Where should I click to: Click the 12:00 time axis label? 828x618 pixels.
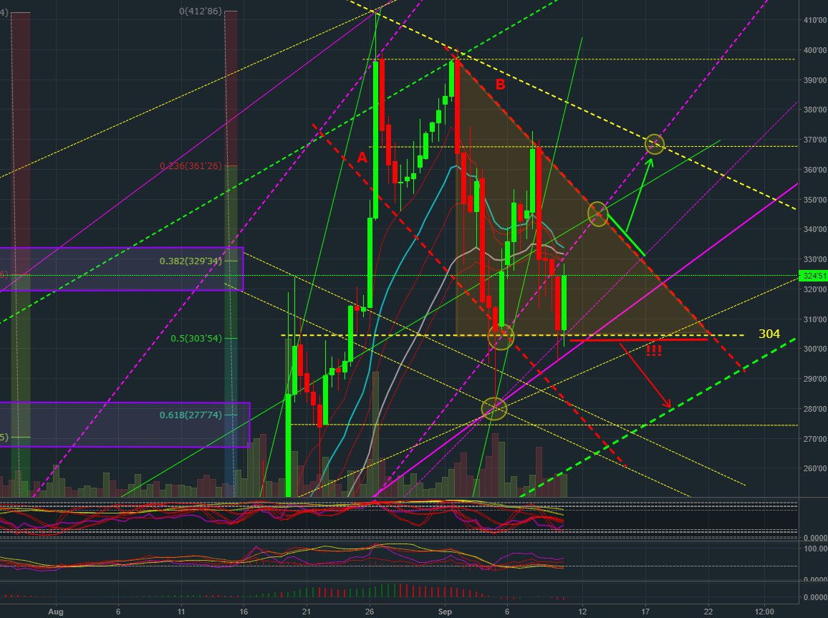point(765,612)
